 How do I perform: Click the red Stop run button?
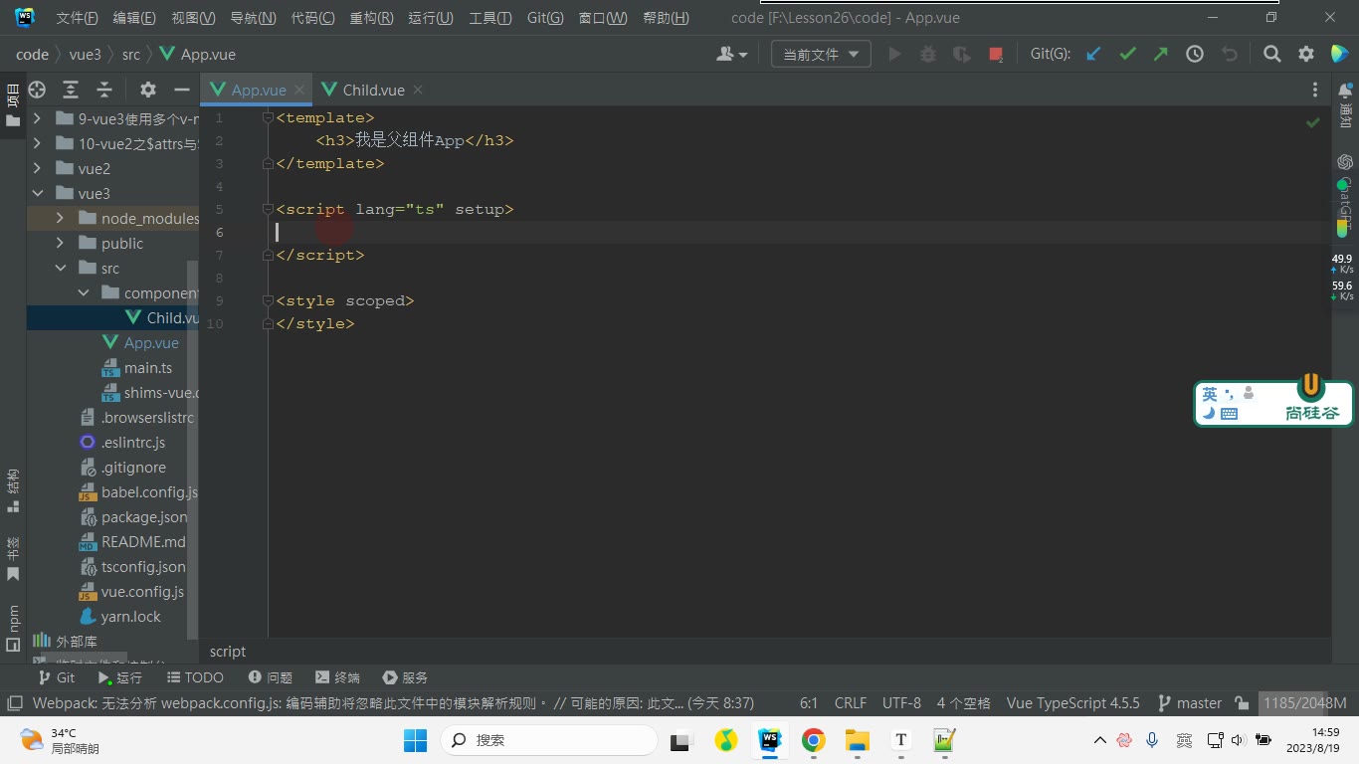(996, 55)
